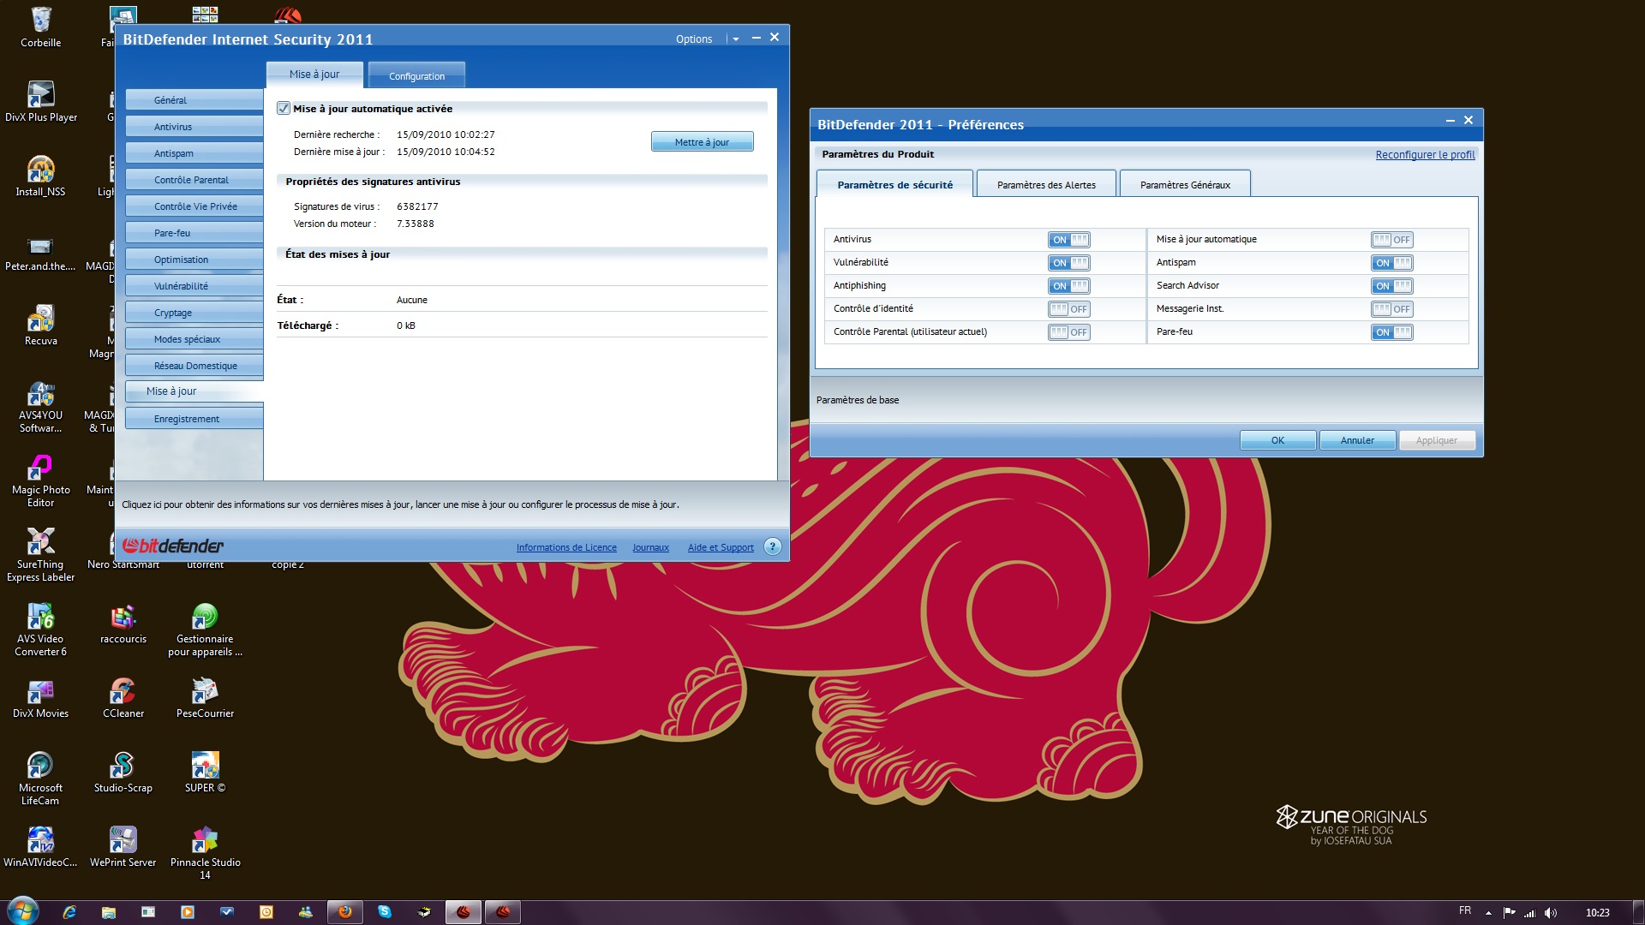
Task: Open the Optimisation sidebar section
Action: point(194,260)
